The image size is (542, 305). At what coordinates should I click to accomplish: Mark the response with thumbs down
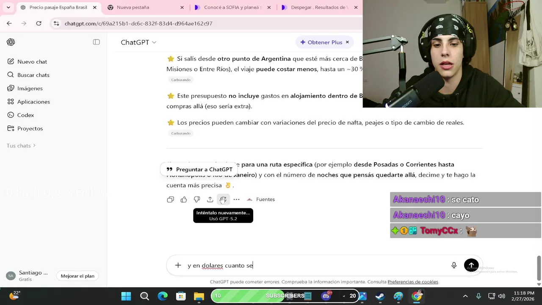point(197,200)
